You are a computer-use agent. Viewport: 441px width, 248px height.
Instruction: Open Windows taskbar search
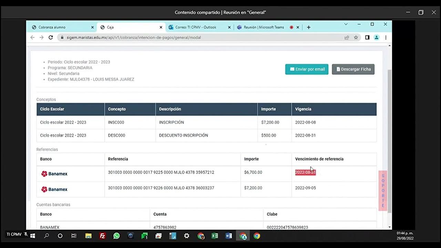point(46,236)
